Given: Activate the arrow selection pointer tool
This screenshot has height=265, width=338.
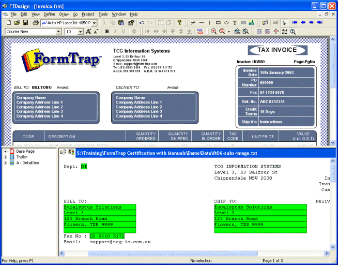Looking at the screenshot, I should coord(284,23).
